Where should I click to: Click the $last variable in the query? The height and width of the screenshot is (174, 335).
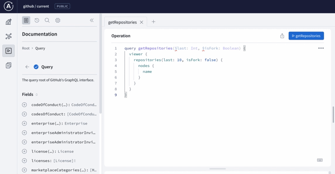180,48
